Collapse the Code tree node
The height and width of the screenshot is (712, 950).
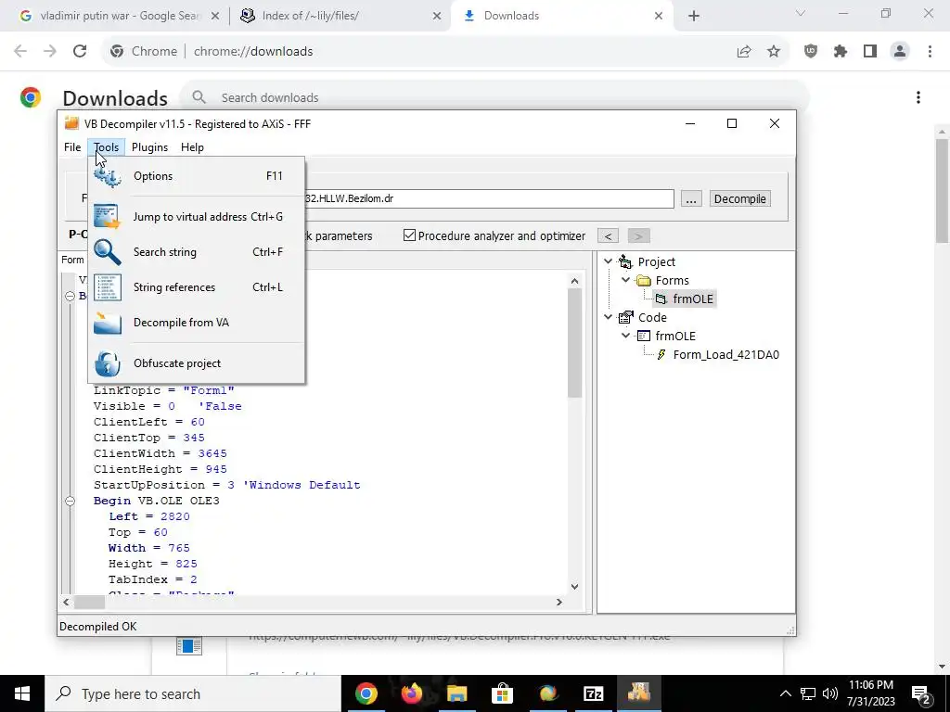click(609, 317)
